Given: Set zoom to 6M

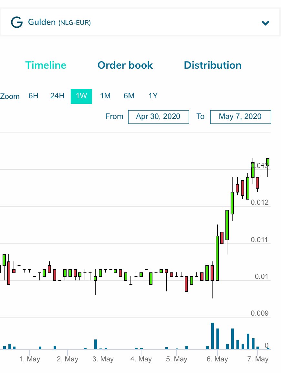Looking at the screenshot, I should 129,96.
